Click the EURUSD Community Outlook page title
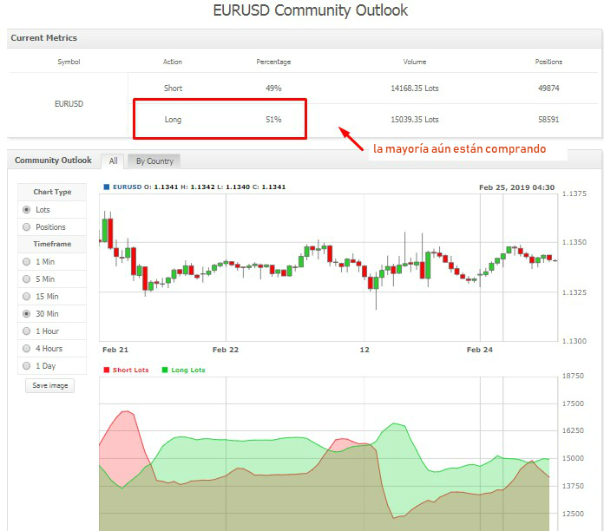The width and height of the screenshot is (604, 531). coord(310,10)
